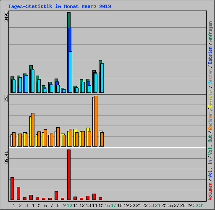Screen dimensions: 215x210
Task: Click day label 5 on the x-axis
Action: (39, 205)
